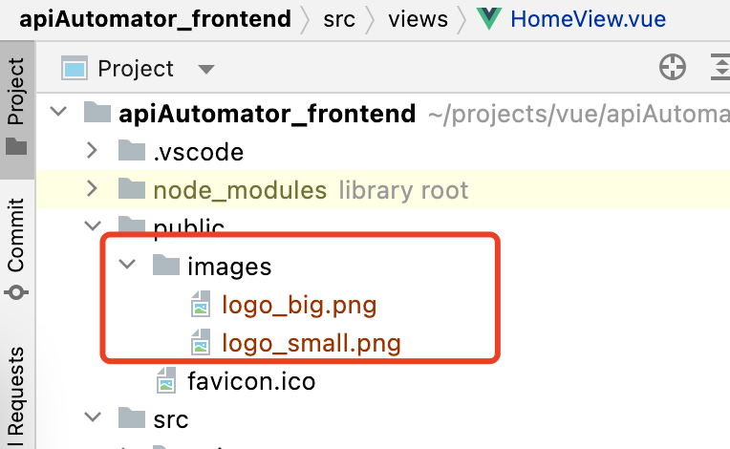
Task: Open the Project view dropdown arrow
Action: pos(205,70)
